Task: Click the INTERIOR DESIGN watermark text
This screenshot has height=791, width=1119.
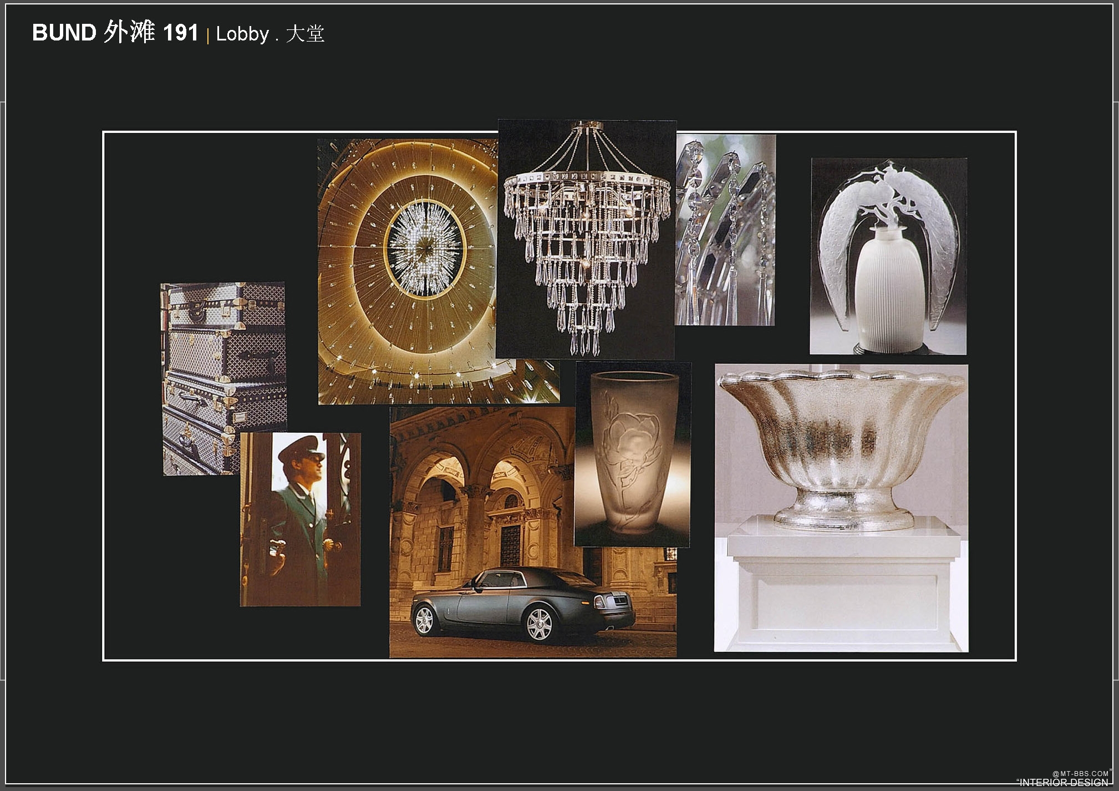Action: pos(1064,782)
